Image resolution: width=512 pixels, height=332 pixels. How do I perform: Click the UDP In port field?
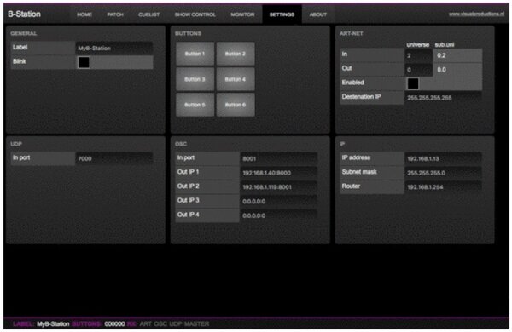(114, 158)
